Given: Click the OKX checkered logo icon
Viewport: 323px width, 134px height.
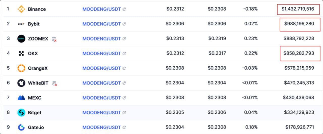Looking at the screenshot, I should point(21,54).
